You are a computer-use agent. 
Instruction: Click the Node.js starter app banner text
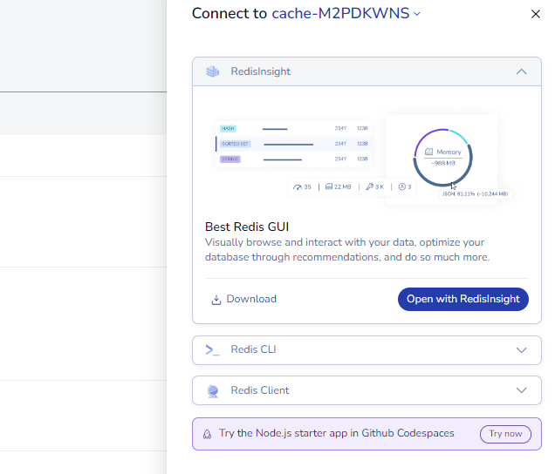336,433
